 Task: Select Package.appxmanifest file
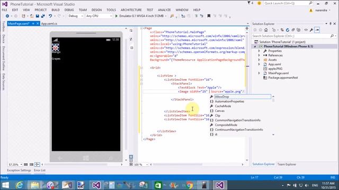coord(283,78)
